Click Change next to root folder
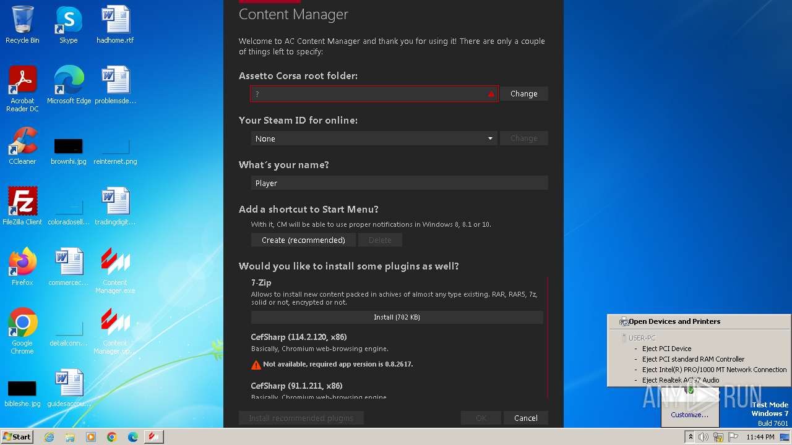The width and height of the screenshot is (792, 445). point(524,94)
